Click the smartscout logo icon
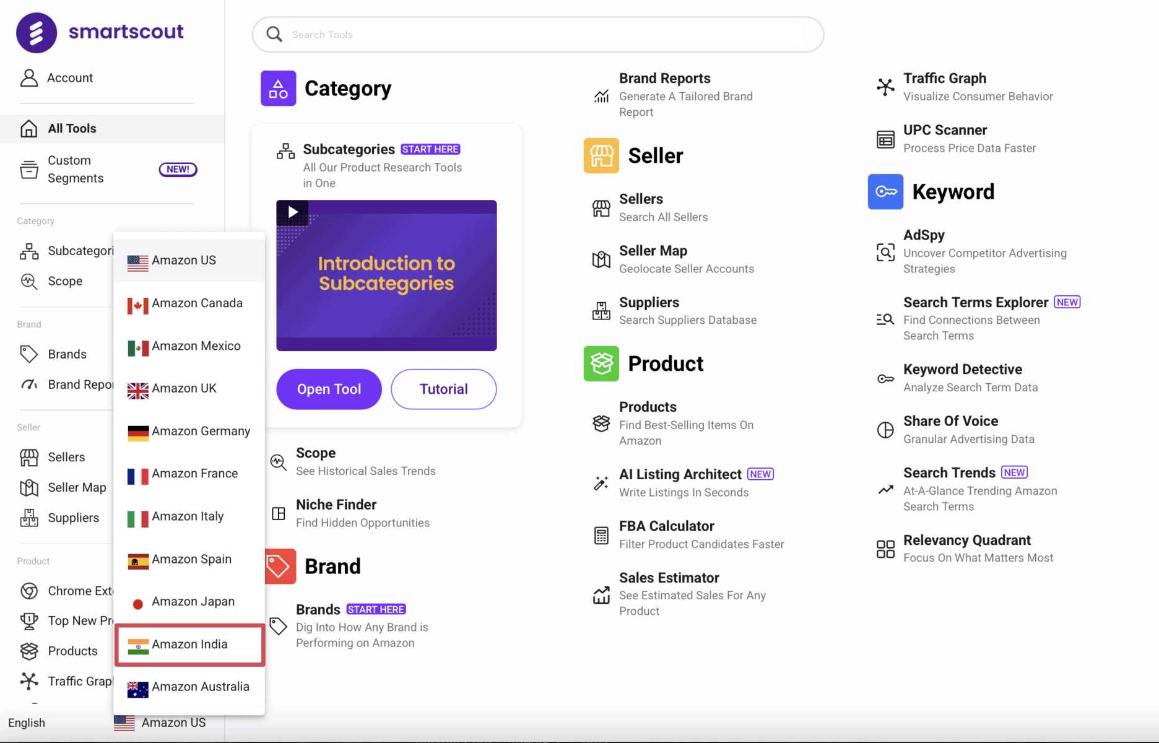1159x743 pixels. pos(37,33)
